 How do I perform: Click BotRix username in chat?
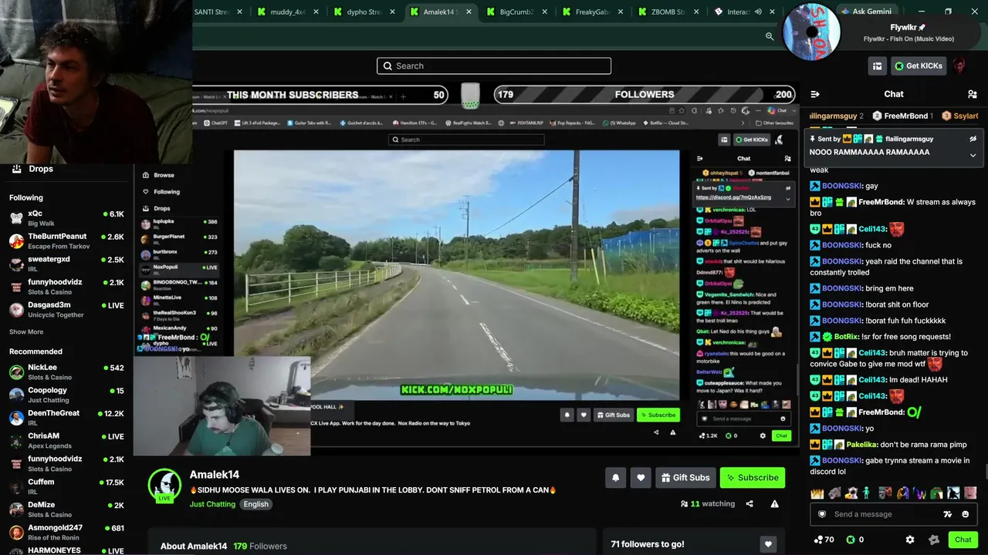click(847, 337)
